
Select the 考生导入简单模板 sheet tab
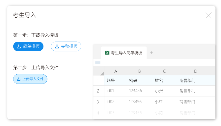tap(124, 53)
